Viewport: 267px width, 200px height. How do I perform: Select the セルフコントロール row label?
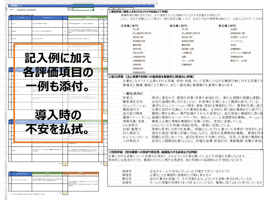pos(135,137)
